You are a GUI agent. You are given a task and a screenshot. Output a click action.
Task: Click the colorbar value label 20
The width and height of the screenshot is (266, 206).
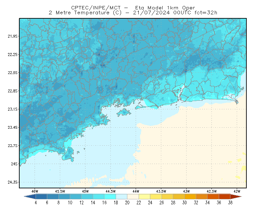127,203
